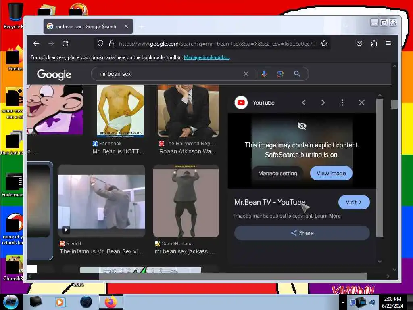Screen dimensions: 413x310
Task: Close the image preview panel
Action: [362, 103]
